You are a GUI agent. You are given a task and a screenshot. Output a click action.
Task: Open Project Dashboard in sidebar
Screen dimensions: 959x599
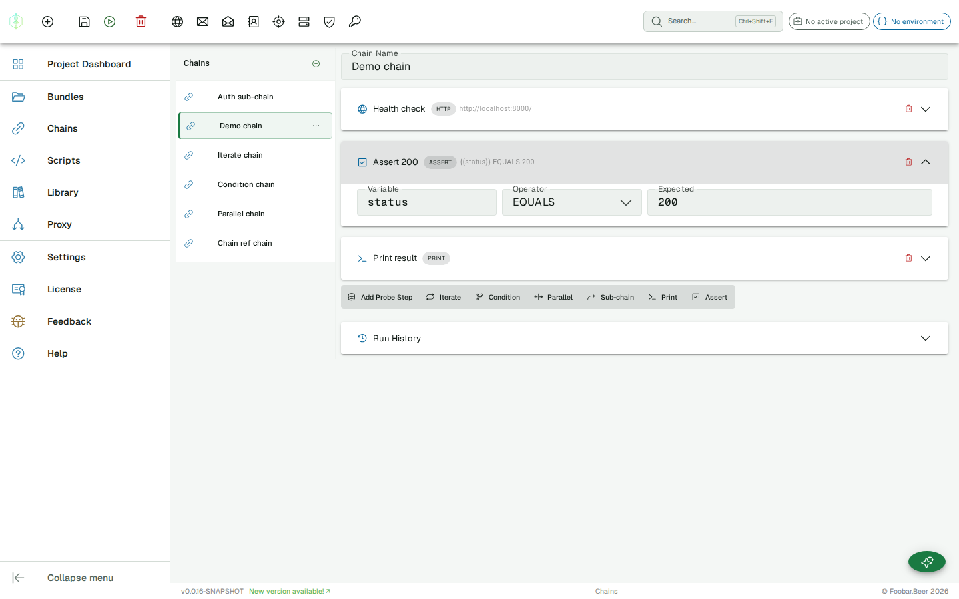pos(85,64)
